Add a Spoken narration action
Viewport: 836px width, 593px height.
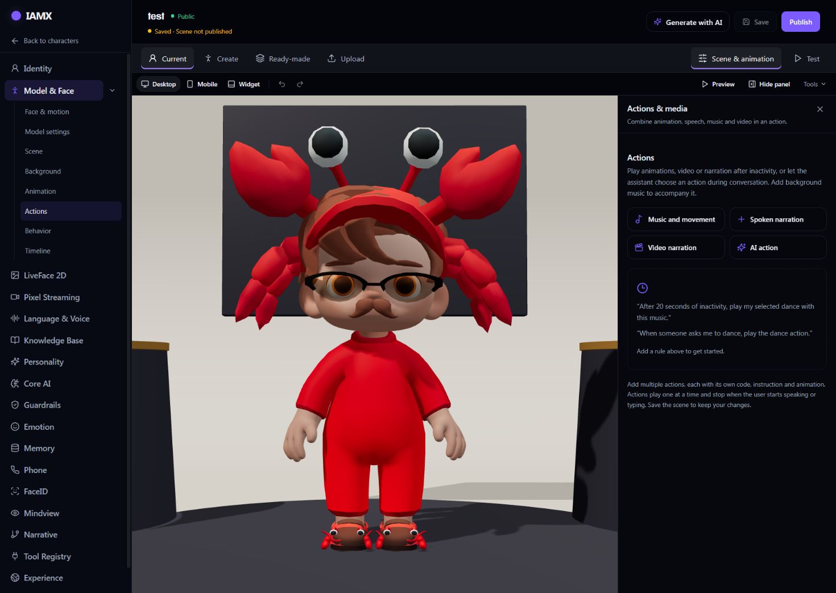(x=777, y=219)
